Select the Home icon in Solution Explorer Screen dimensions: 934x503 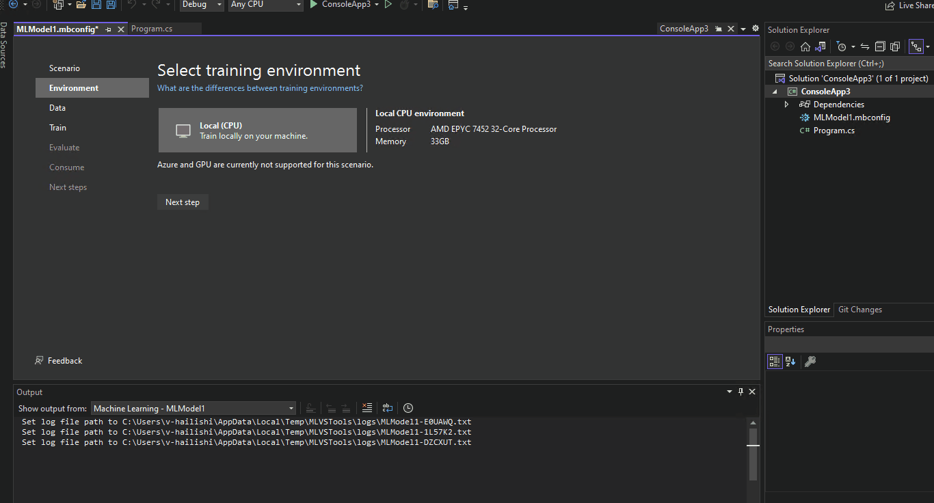pos(805,46)
